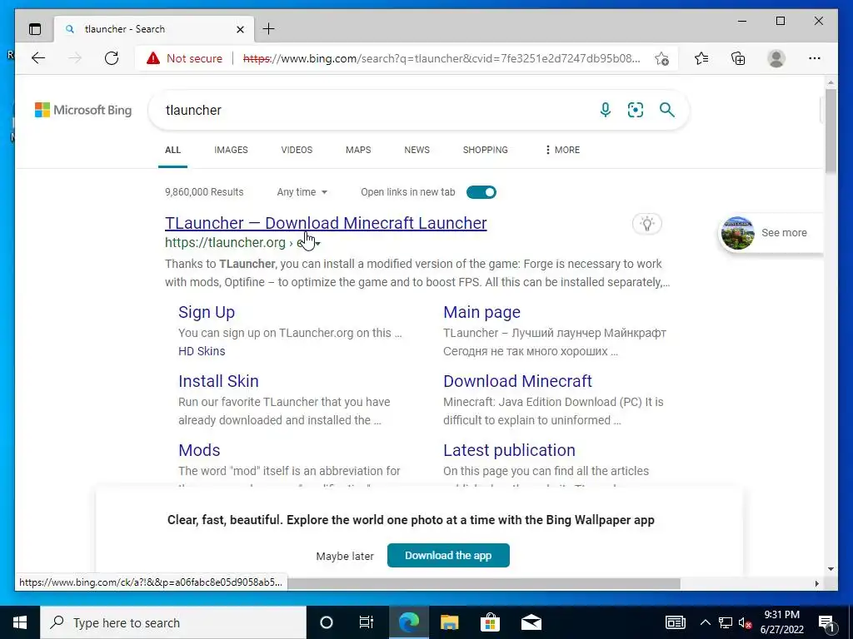Image resolution: width=853 pixels, height=639 pixels.
Task: Click Maybe later on wallpaper banner
Action: pyautogui.click(x=345, y=556)
